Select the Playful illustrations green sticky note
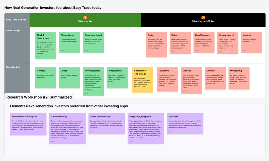This screenshot has width=269, height=161. point(46,45)
